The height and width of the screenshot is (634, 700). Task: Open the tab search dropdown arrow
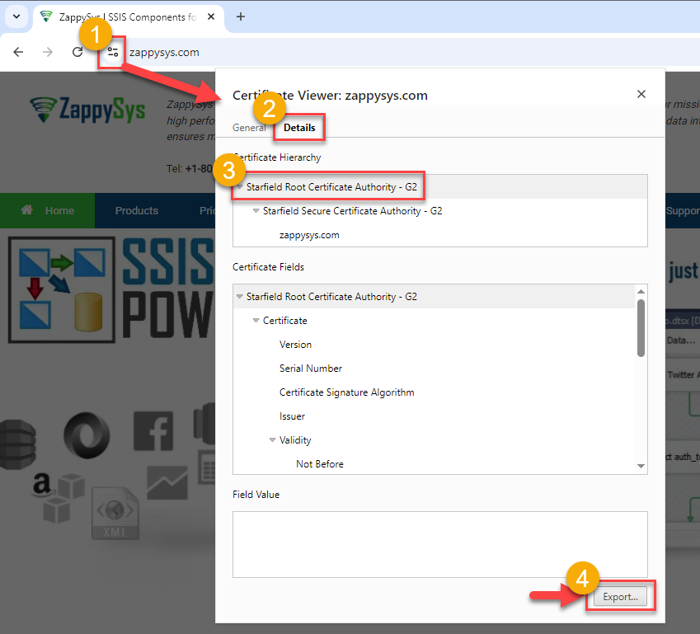coord(16,16)
